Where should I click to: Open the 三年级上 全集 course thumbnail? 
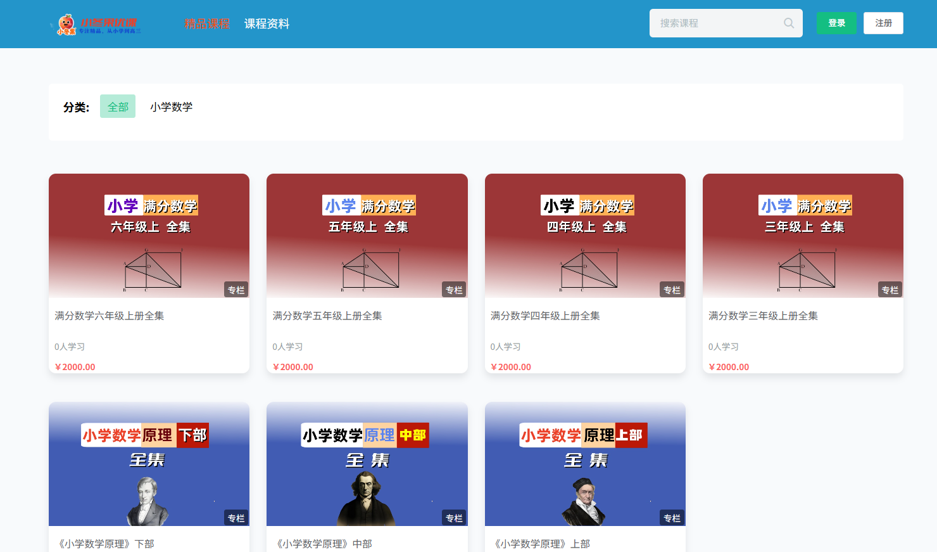(803, 236)
